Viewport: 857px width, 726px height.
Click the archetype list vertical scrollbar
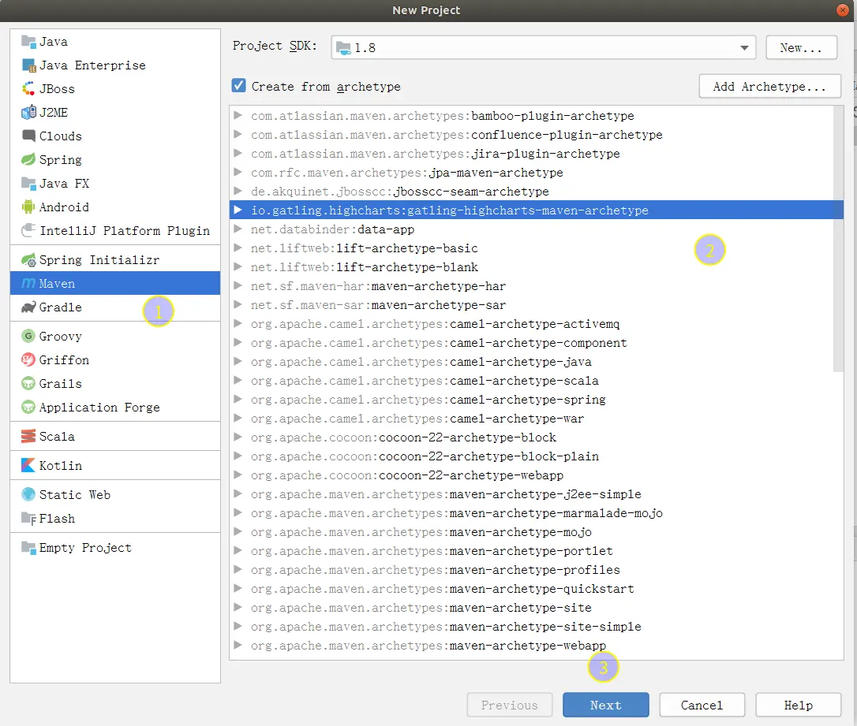[x=838, y=239]
